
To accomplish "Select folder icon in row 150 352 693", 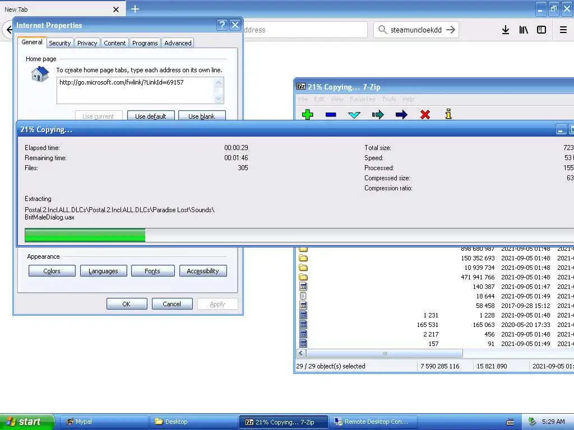I will point(303,258).
